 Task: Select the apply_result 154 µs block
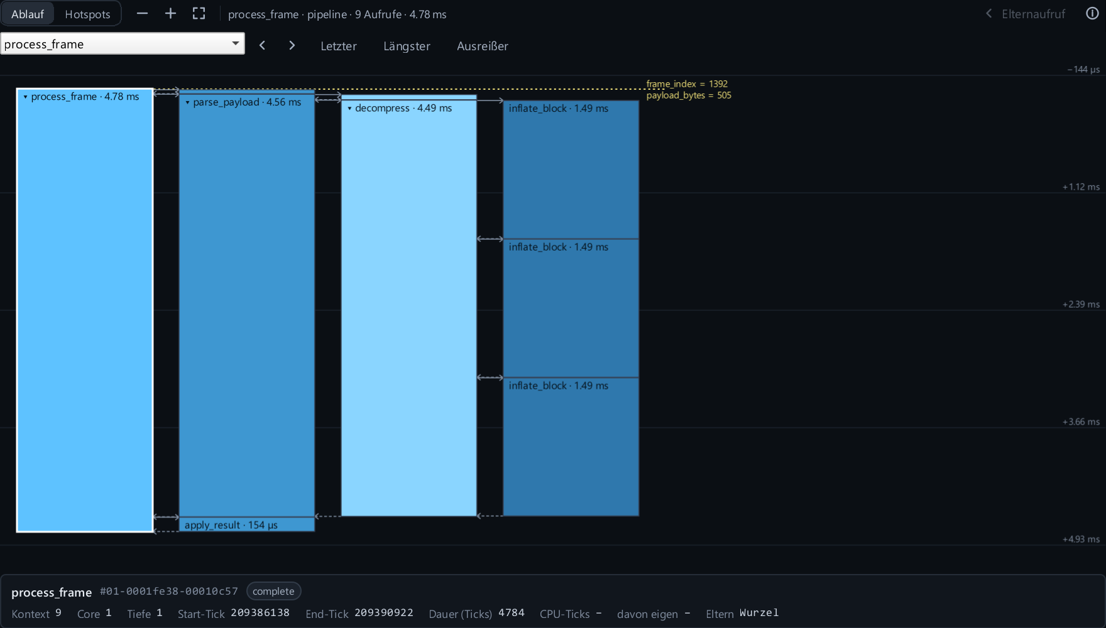[x=247, y=524]
